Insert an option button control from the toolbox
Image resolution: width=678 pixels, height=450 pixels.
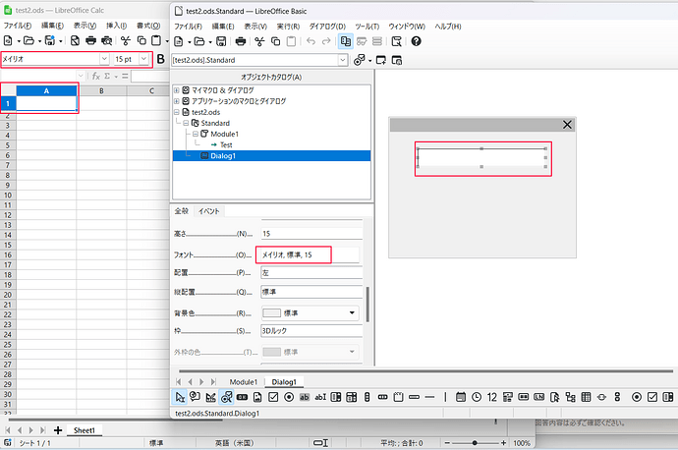pos(289,397)
